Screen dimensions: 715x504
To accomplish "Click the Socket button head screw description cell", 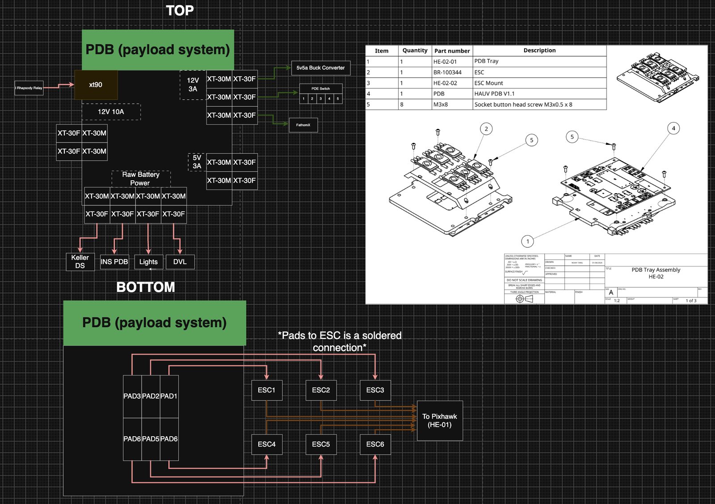I will (539, 104).
